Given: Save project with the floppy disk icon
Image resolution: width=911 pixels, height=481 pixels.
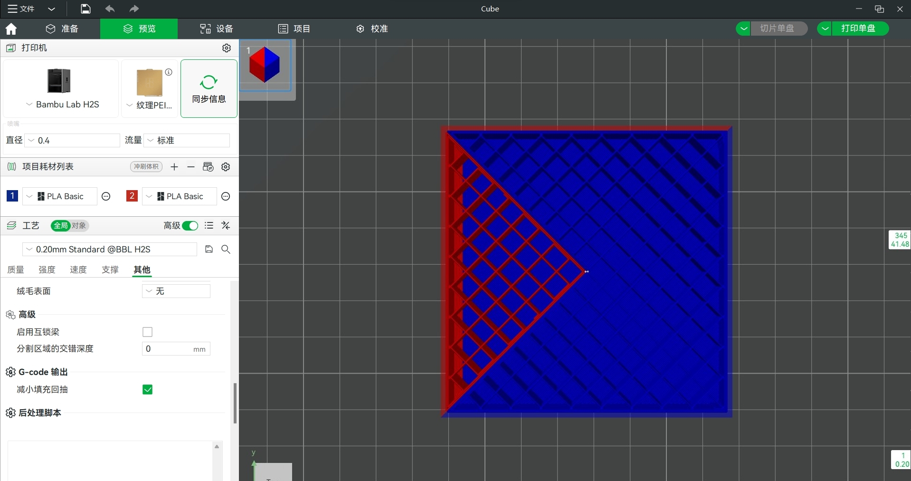Looking at the screenshot, I should pos(85,9).
